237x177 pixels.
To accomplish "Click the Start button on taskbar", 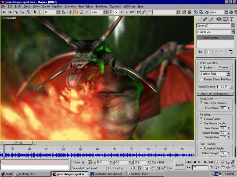I will click(x=7, y=174).
